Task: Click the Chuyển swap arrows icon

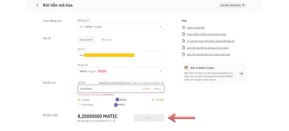Action: coord(153,100)
